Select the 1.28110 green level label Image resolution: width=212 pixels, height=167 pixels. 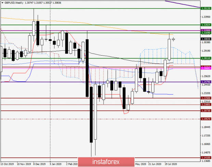pyautogui.click(x=206, y=58)
